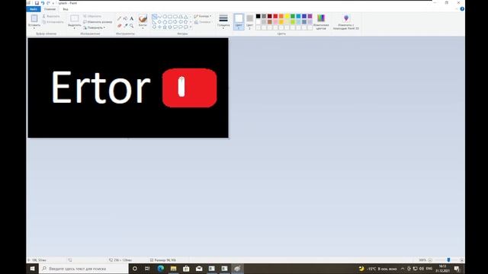
Task: Select Color 2 (Цвет 2) box
Action: click(249, 21)
